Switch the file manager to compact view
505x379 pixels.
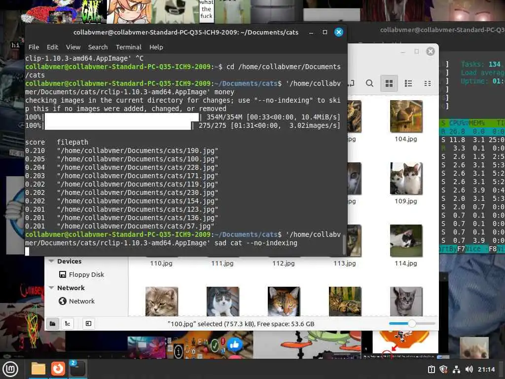[428, 83]
